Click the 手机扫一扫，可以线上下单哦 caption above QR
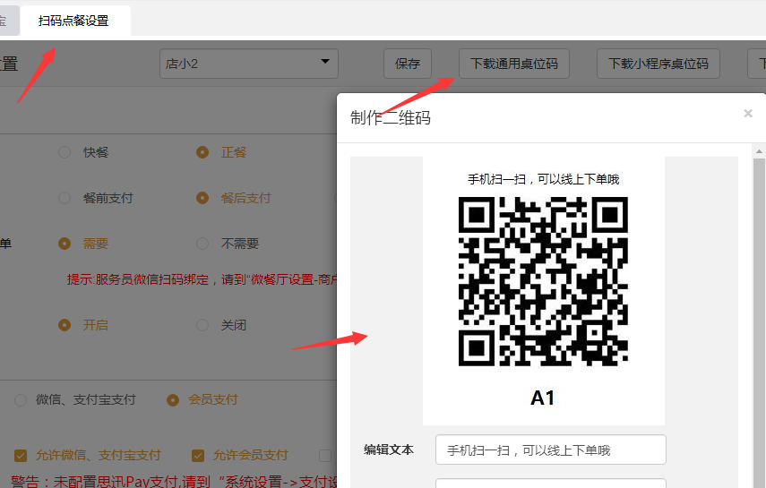This screenshot has width=766, height=488. point(543,179)
